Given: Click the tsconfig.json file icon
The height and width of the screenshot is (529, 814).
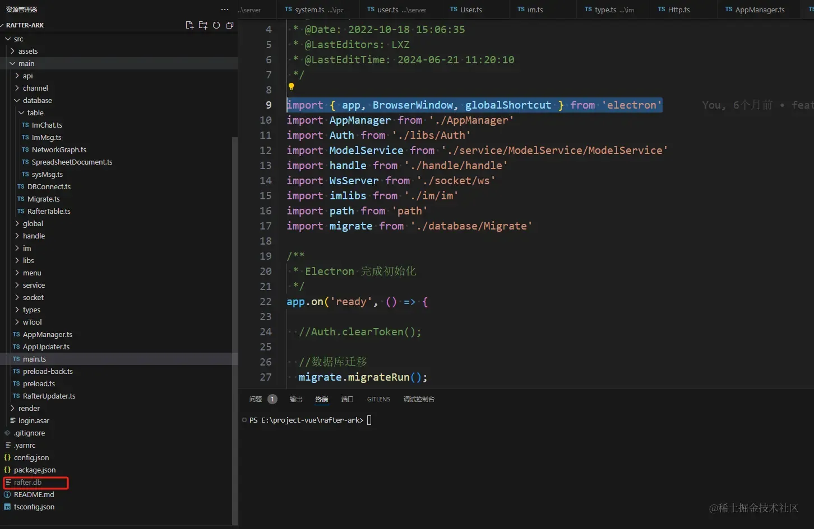Looking at the screenshot, I should click(7, 507).
